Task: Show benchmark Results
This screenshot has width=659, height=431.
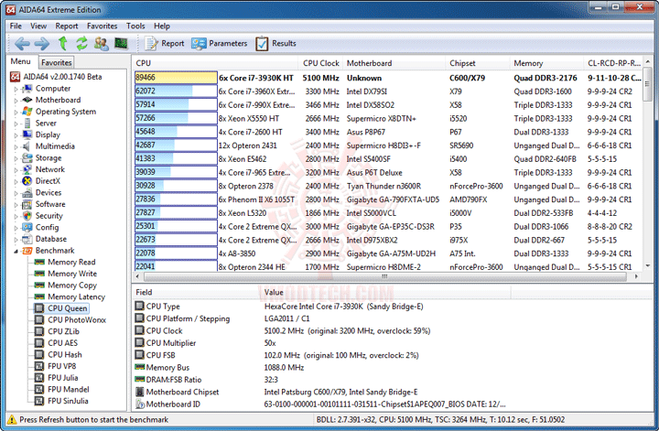Action: (x=275, y=43)
